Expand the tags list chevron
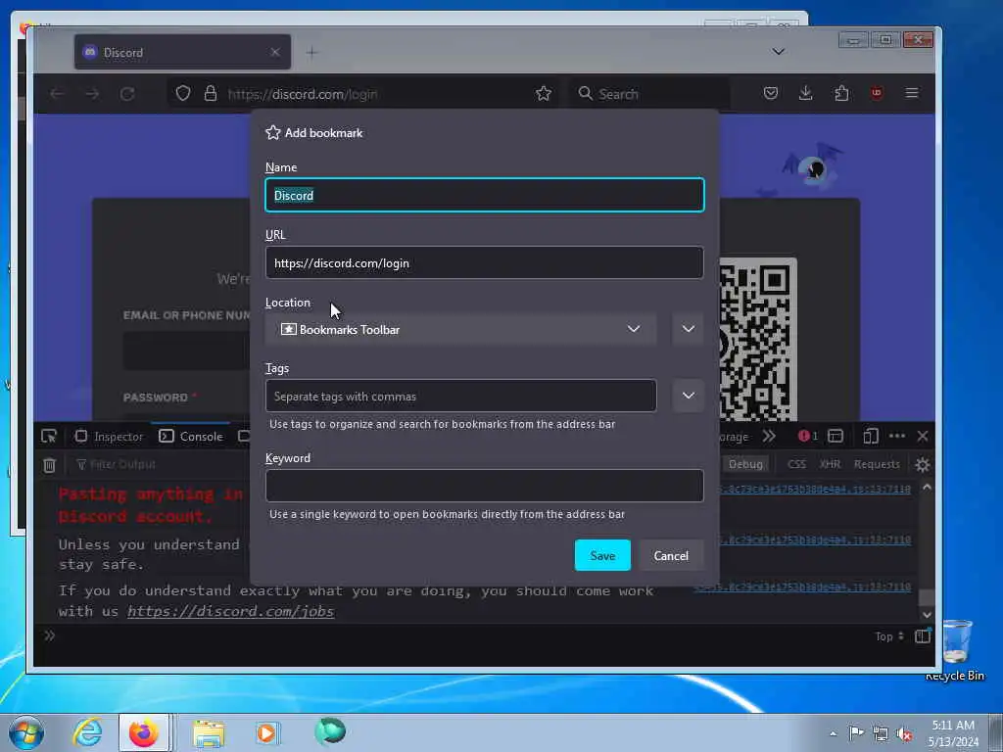 point(688,396)
